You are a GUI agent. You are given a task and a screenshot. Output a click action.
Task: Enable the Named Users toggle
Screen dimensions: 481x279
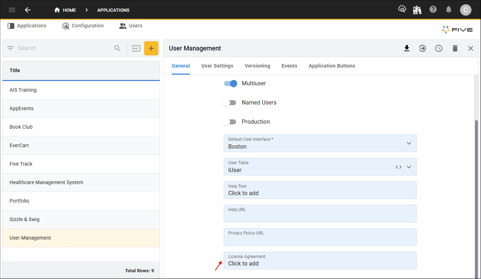coord(230,103)
